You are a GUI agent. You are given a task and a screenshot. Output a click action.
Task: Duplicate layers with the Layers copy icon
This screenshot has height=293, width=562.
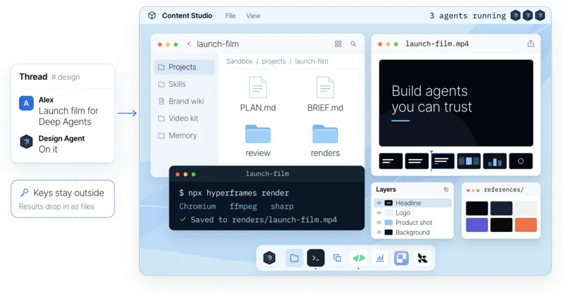(446, 189)
